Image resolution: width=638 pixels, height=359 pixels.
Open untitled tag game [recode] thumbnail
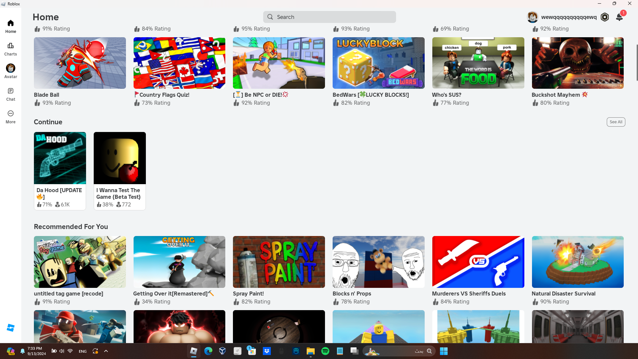80,262
